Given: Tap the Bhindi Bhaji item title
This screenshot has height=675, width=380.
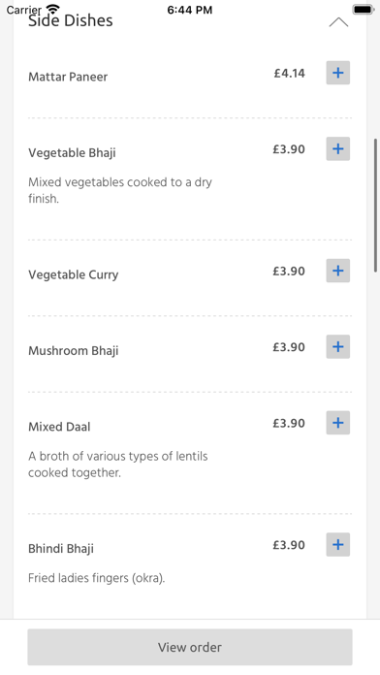Looking at the screenshot, I should pyautogui.click(x=61, y=549).
